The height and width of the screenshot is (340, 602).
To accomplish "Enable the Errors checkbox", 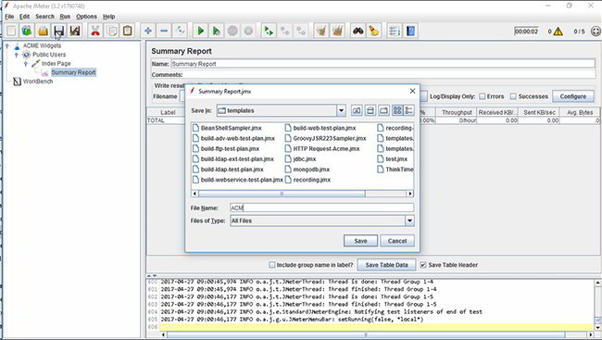I will 483,96.
